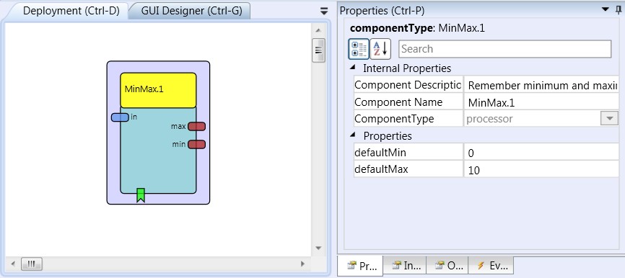Open the Properties panel options dropdown
The height and width of the screenshot is (278, 625).
click(x=606, y=9)
